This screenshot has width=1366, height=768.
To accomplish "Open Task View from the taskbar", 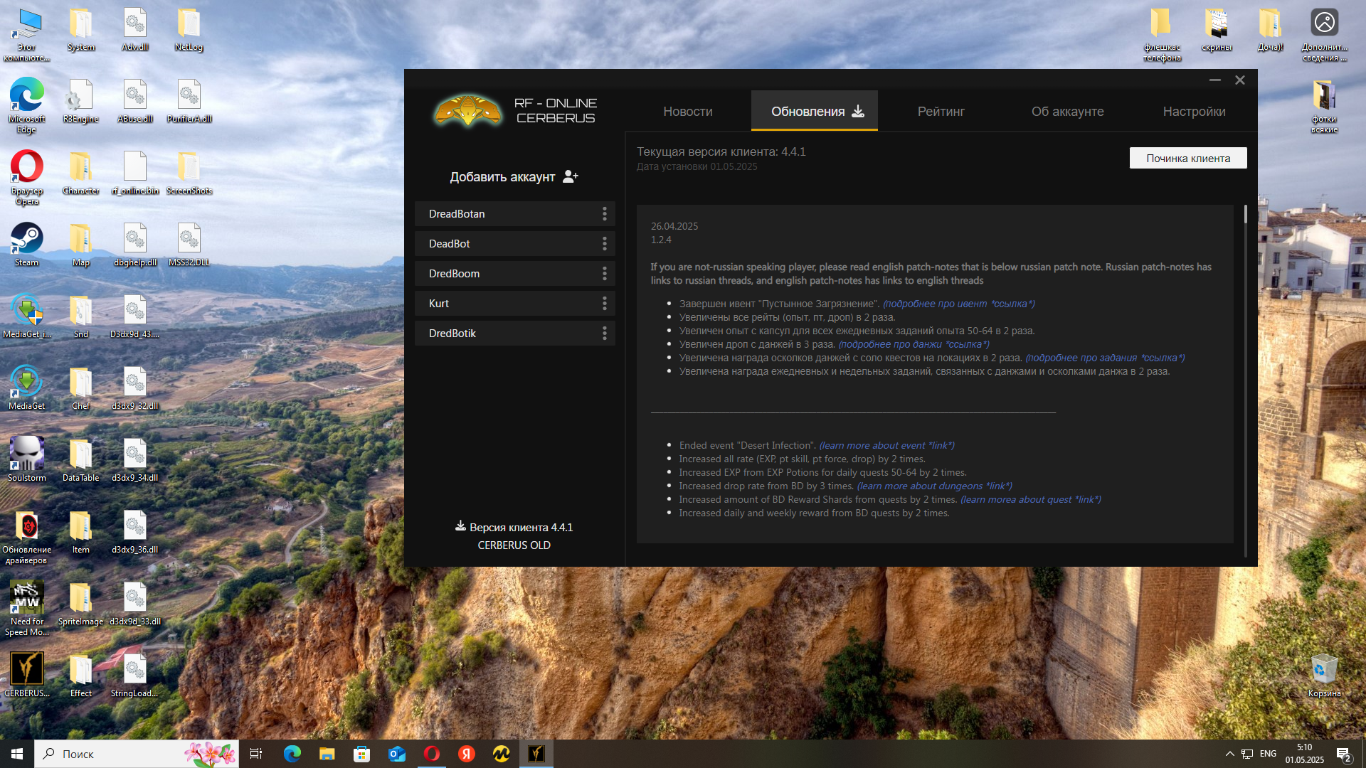I will click(256, 754).
